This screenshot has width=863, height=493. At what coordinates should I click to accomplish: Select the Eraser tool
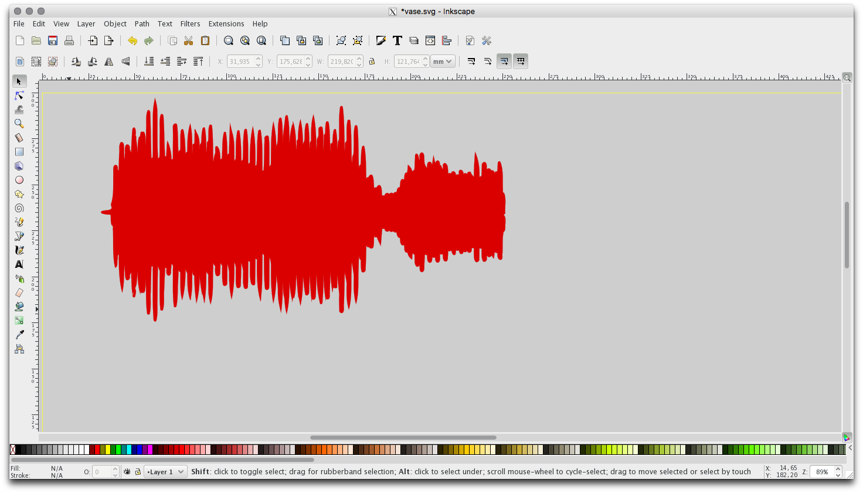(19, 293)
